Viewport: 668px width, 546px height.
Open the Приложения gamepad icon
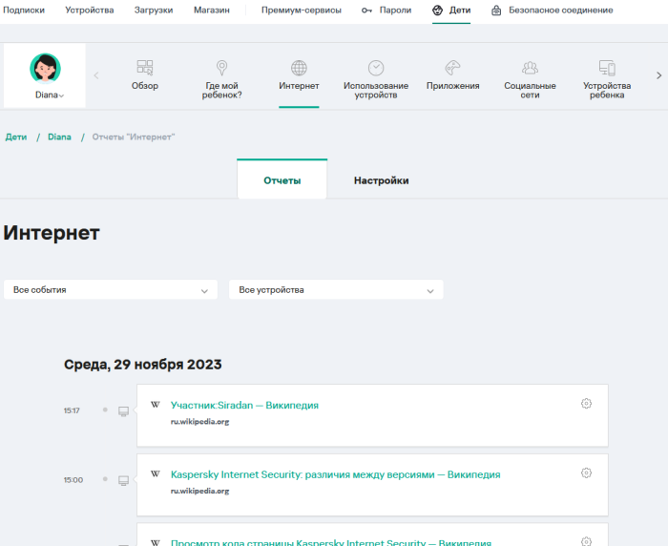pyautogui.click(x=452, y=68)
